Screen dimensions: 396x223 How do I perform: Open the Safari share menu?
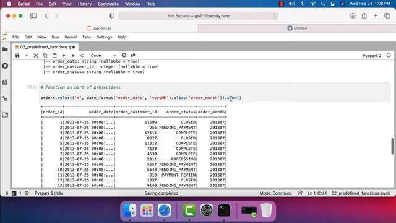pyautogui.click(x=364, y=15)
